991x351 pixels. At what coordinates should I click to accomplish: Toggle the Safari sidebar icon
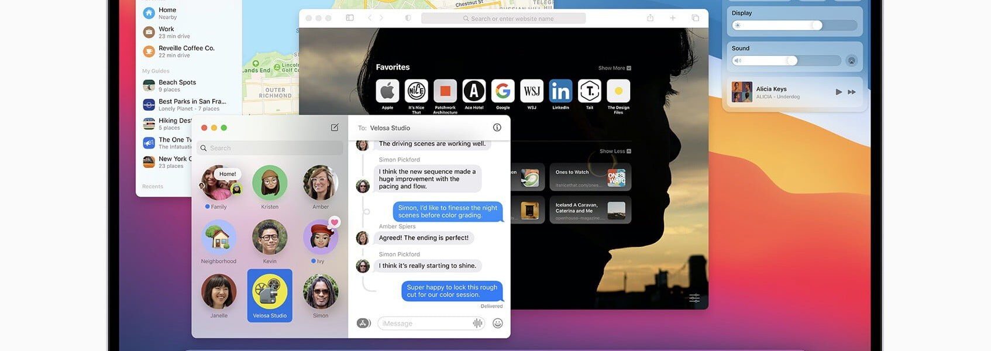click(x=350, y=18)
